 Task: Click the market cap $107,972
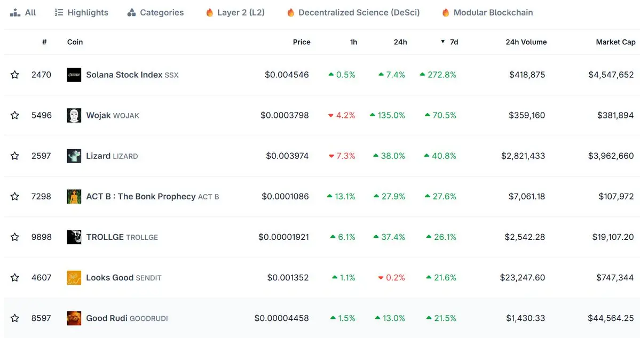tap(617, 197)
